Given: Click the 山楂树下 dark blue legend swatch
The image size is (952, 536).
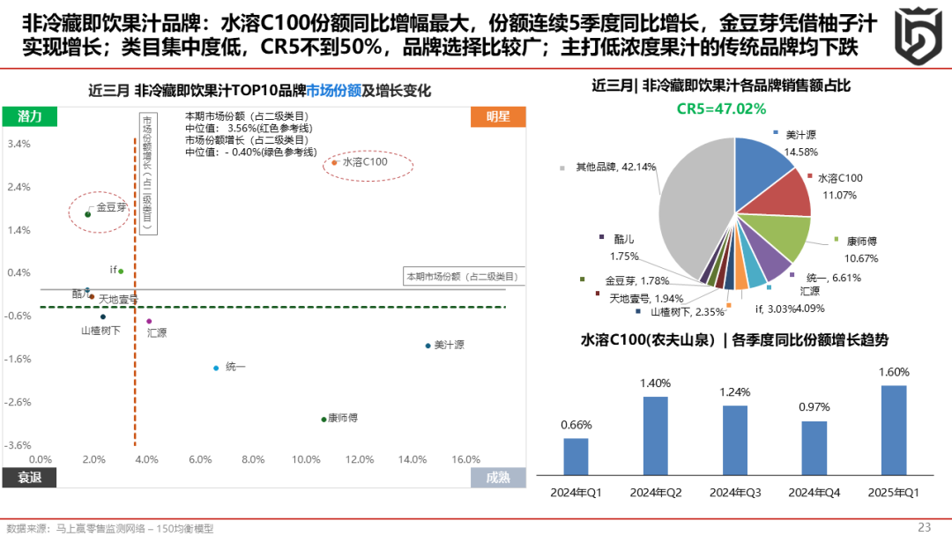Looking at the screenshot, I should click(638, 311).
